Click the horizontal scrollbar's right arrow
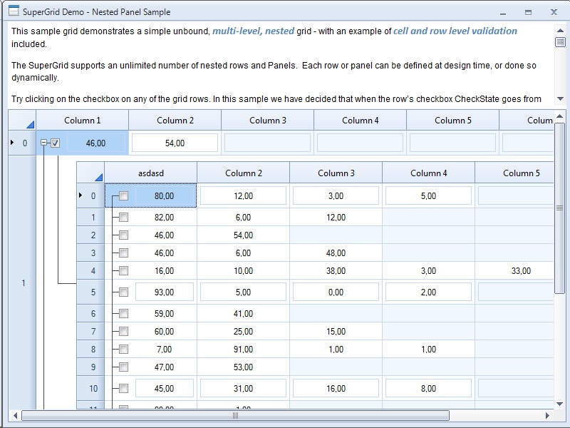Image resolution: width=570 pixels, height=428 pixels. [x=547, y=415]
